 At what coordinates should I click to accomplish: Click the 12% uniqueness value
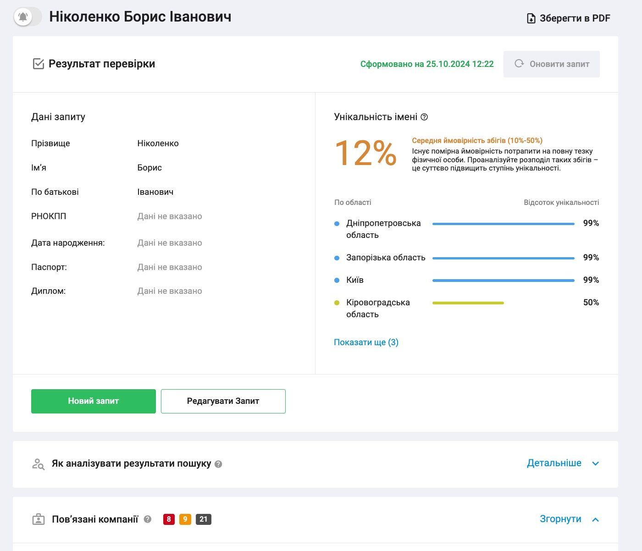coord(365,153)
